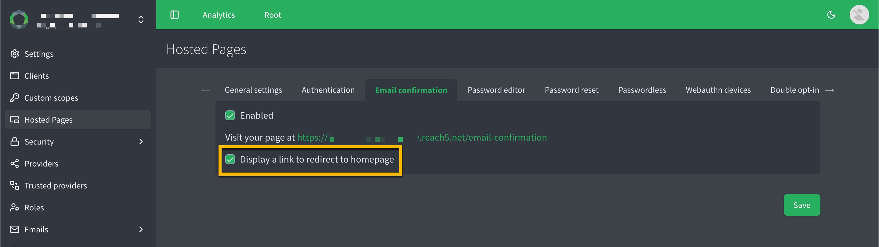
Task: Click the green Save button
Action: point(801,205)
